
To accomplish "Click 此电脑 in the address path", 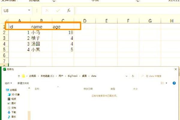I will coord(32,76).
